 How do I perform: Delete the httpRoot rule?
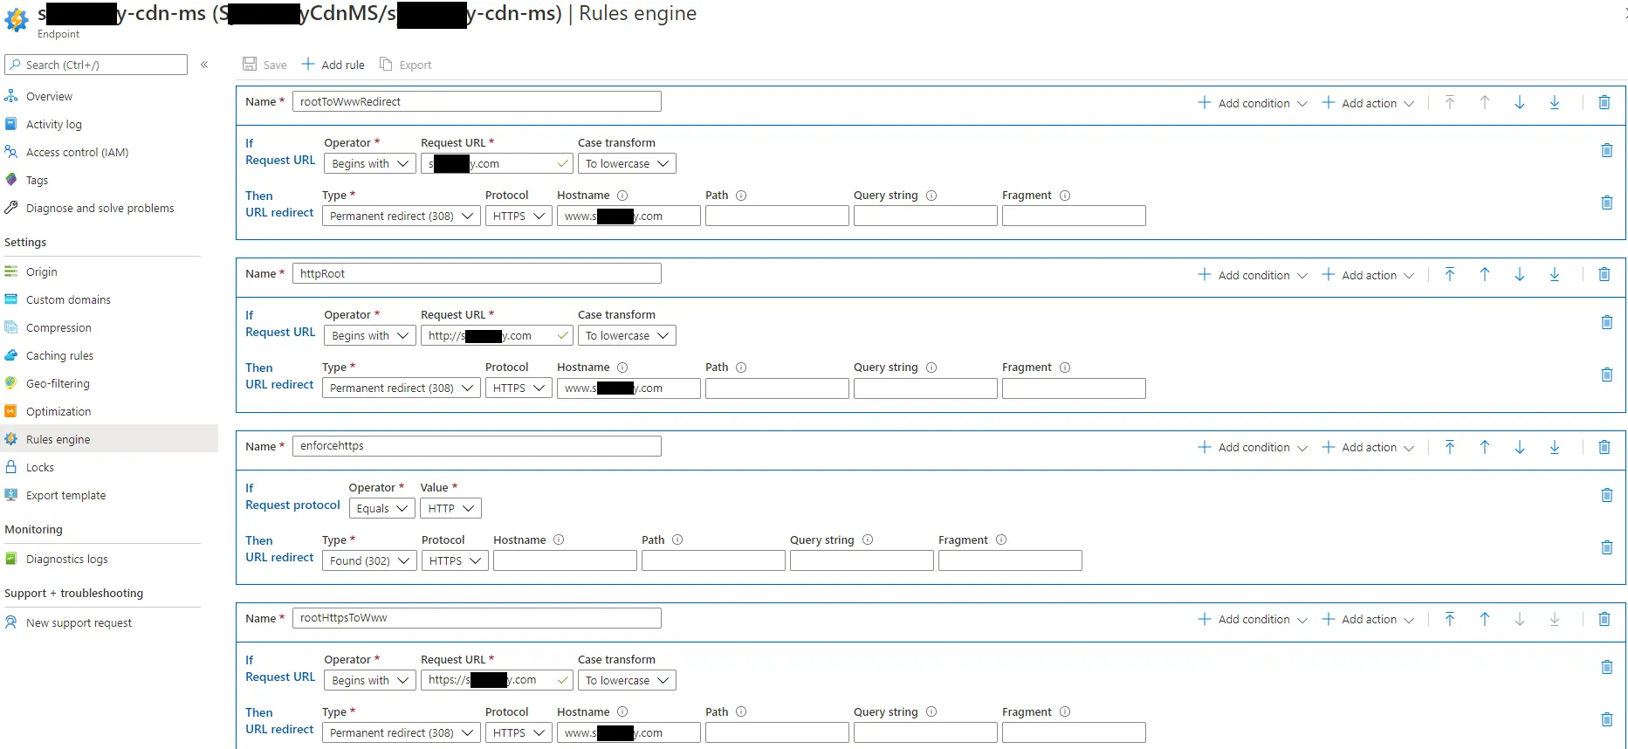[1604, 274]
